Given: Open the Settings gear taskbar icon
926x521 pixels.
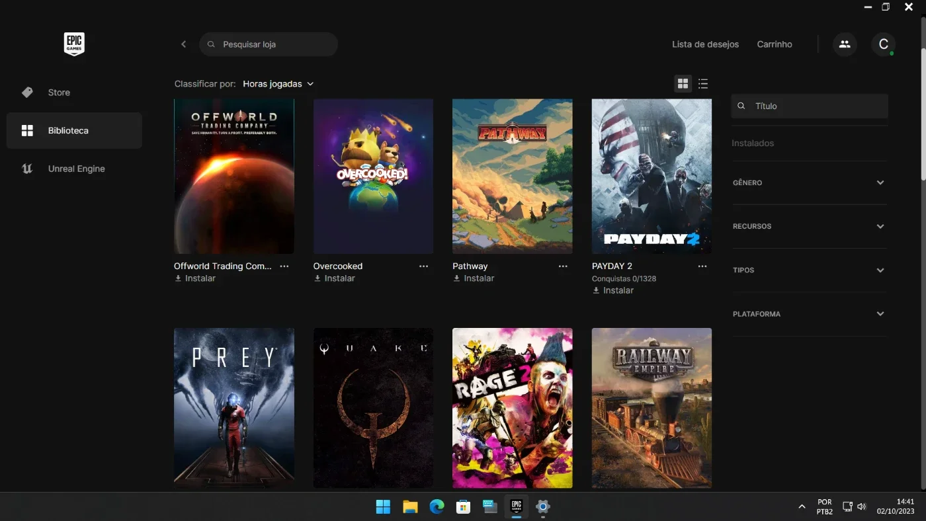Looking at the screenshot, I should tap(543, 506).
